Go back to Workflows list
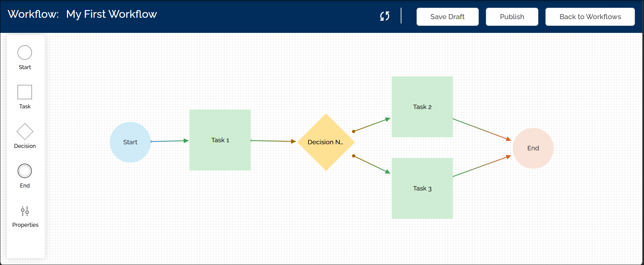The height and width of the screenshot is (265, 644). [x=590, y=17]
